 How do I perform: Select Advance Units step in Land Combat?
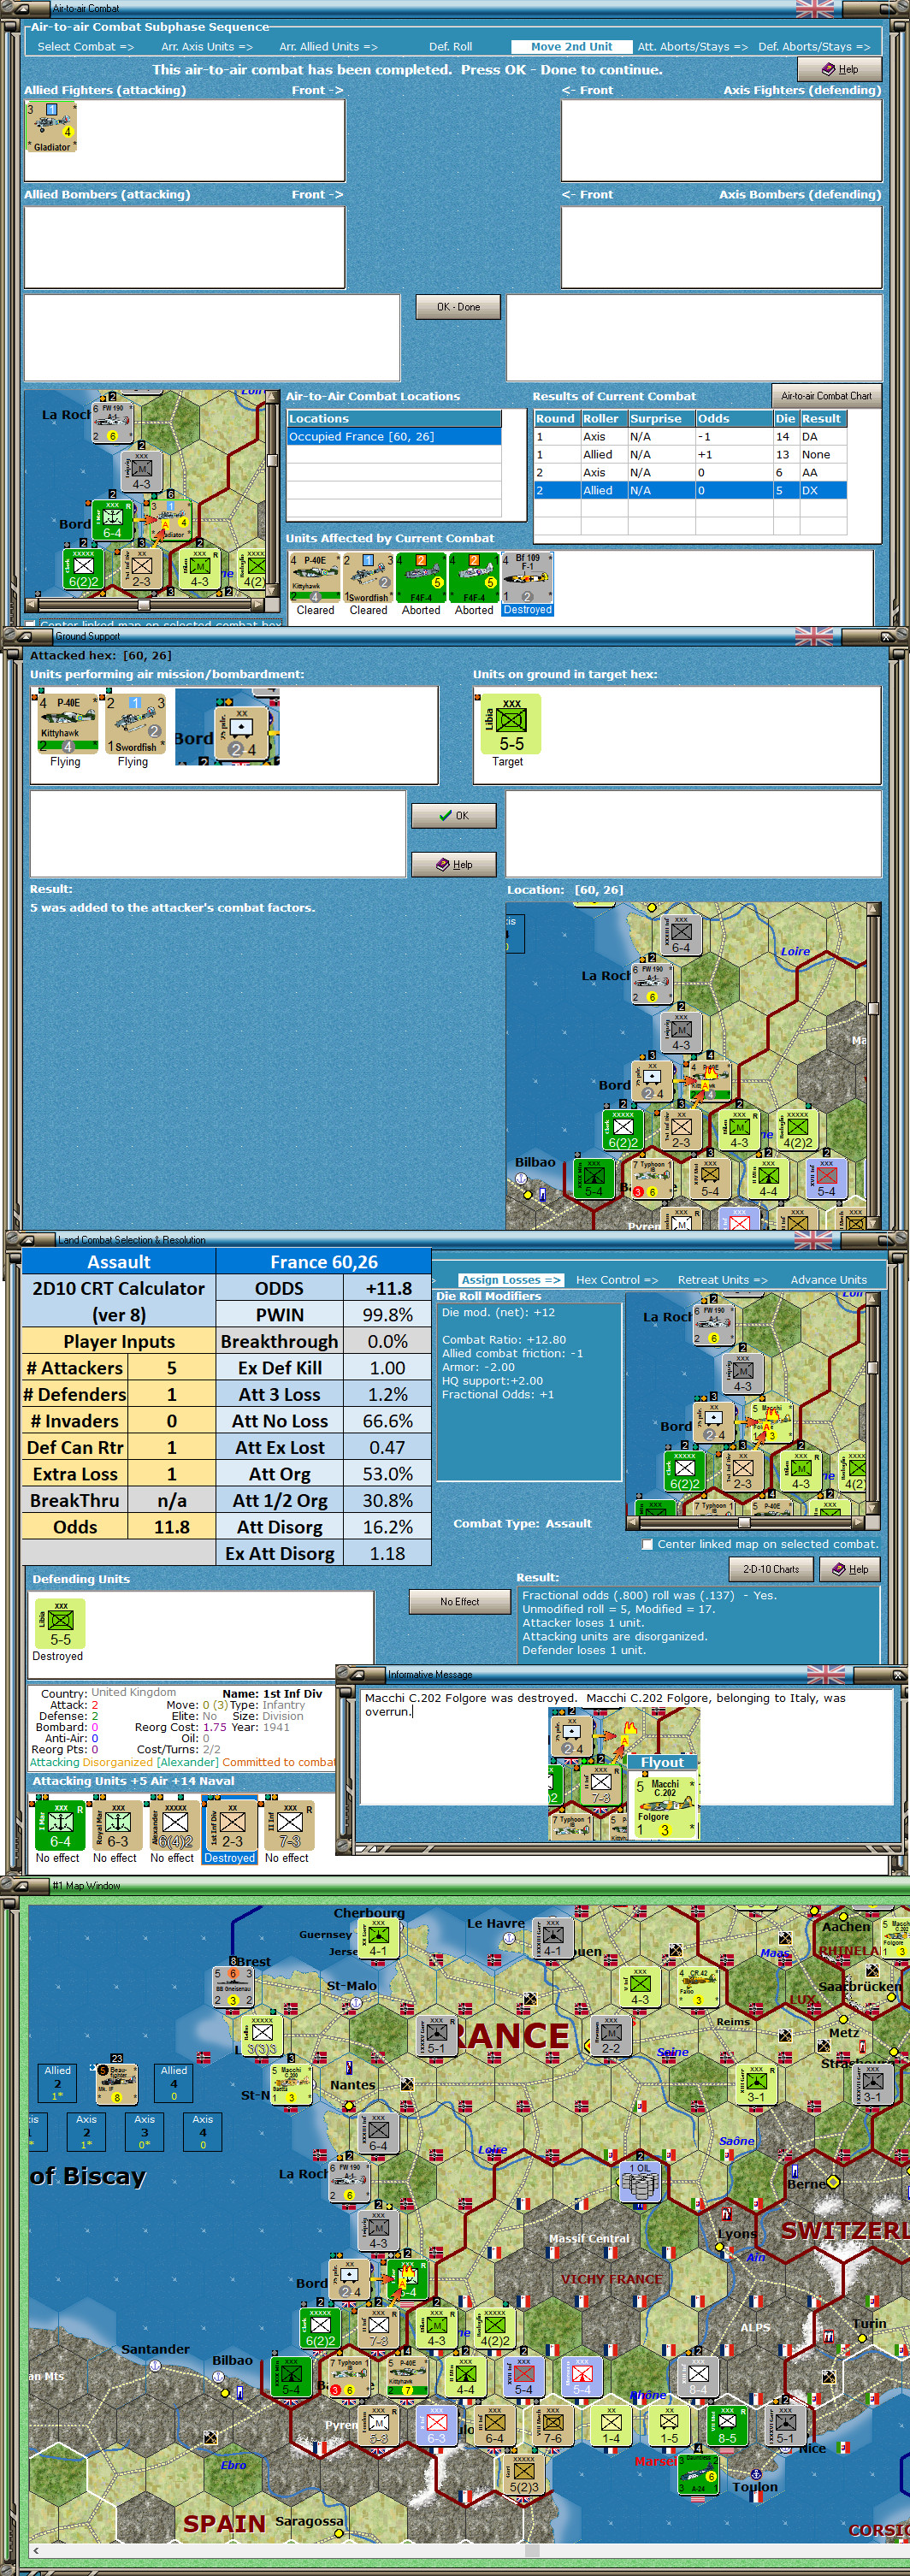coord(829,1280)
